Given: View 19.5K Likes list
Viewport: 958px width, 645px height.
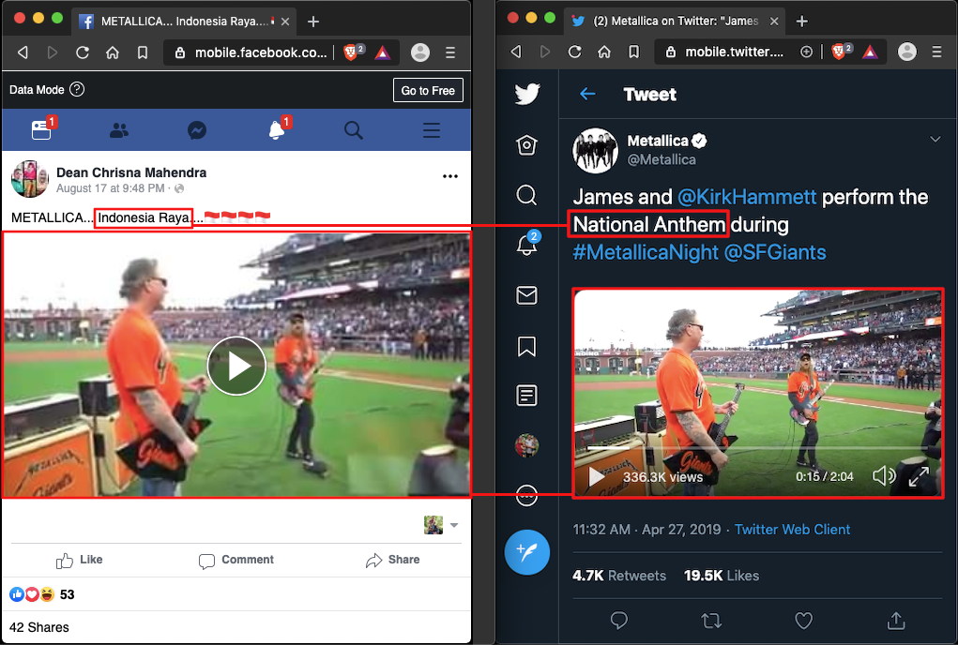Looking at the screenshot, I should [721, 576].
